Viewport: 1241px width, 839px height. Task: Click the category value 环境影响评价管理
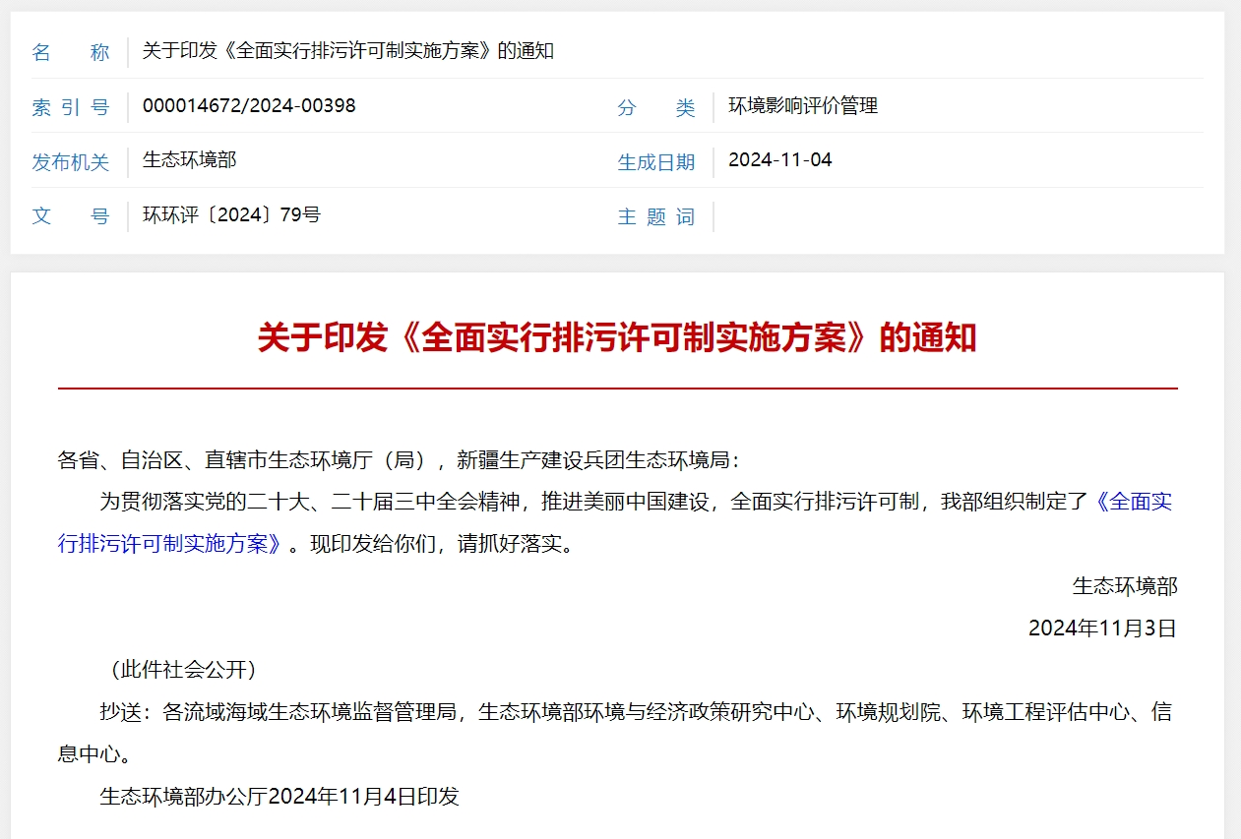[x=803, y=105]
